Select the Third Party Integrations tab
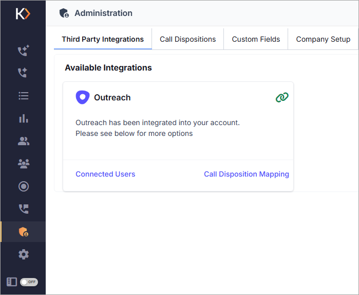 click(x=103, y=39)
